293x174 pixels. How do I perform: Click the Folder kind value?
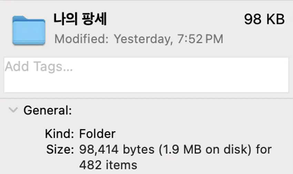pos(97,134)
